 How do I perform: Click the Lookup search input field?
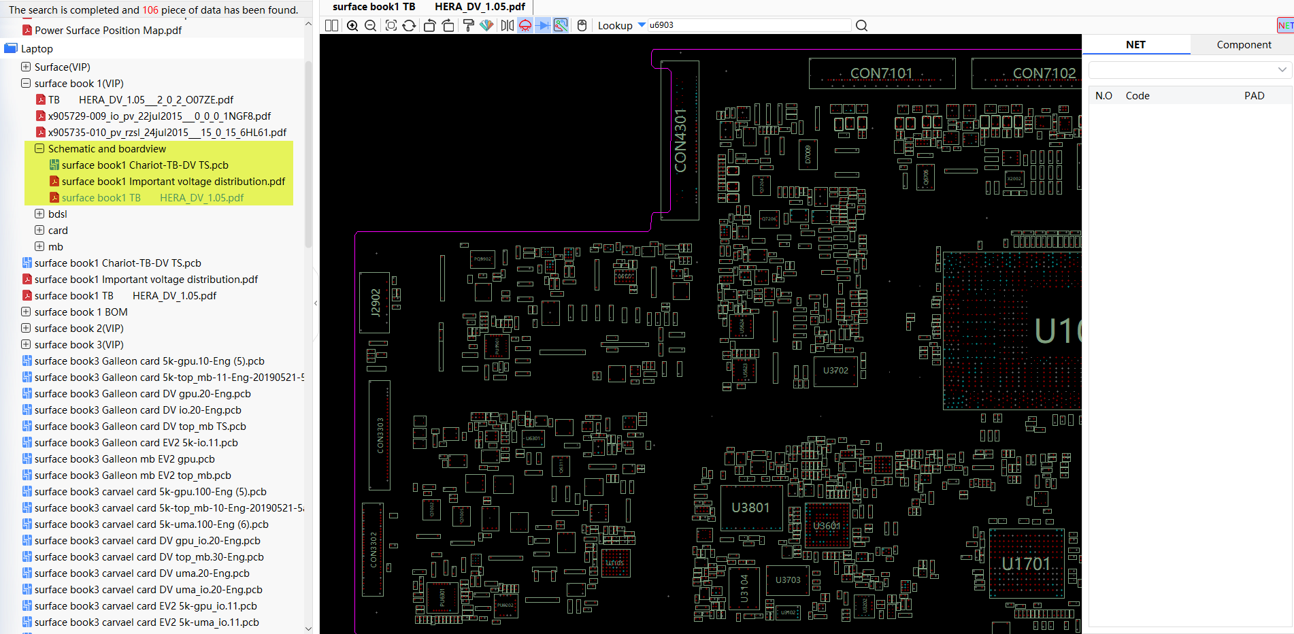point(748,25)
